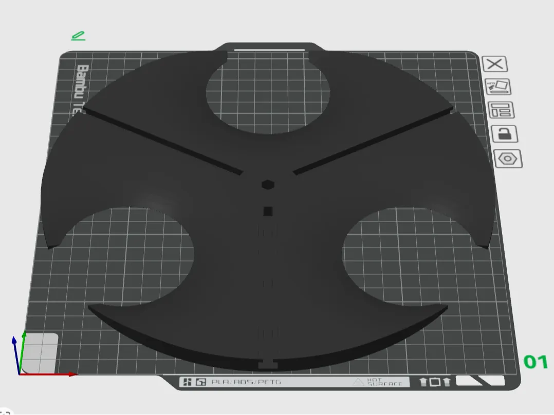Arrange objects on plate icon

tap(501, 110)
